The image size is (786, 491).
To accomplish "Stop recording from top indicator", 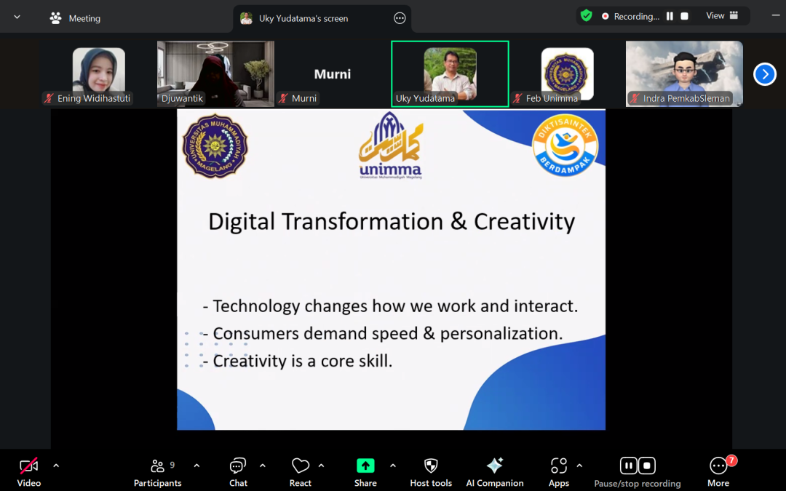I will tap(684, 16).
